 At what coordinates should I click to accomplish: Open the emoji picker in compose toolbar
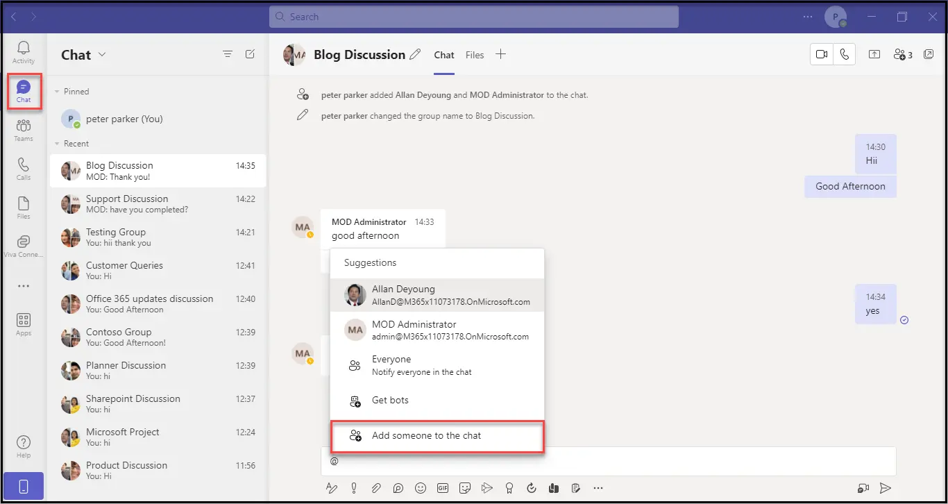click(420, 488)
